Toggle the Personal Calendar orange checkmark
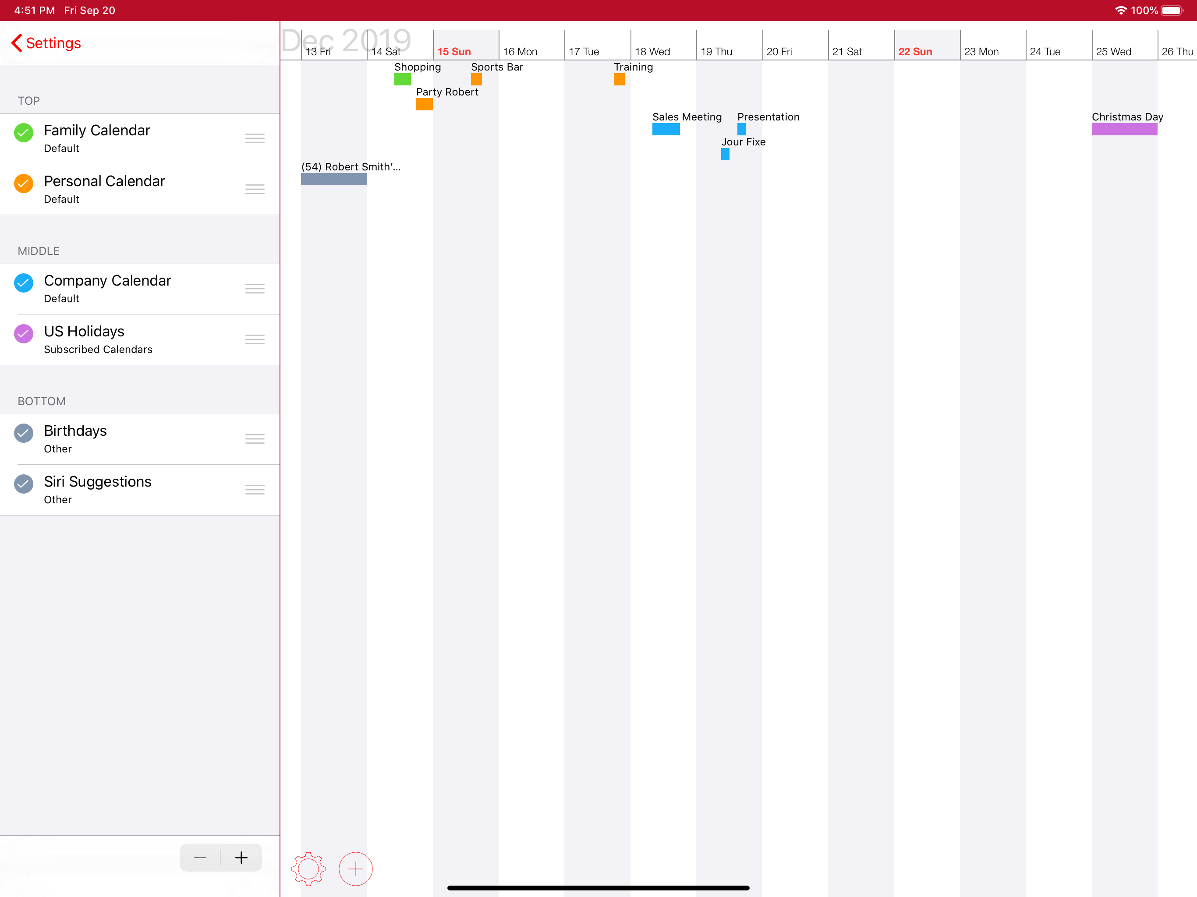 (x=23, y=184)
